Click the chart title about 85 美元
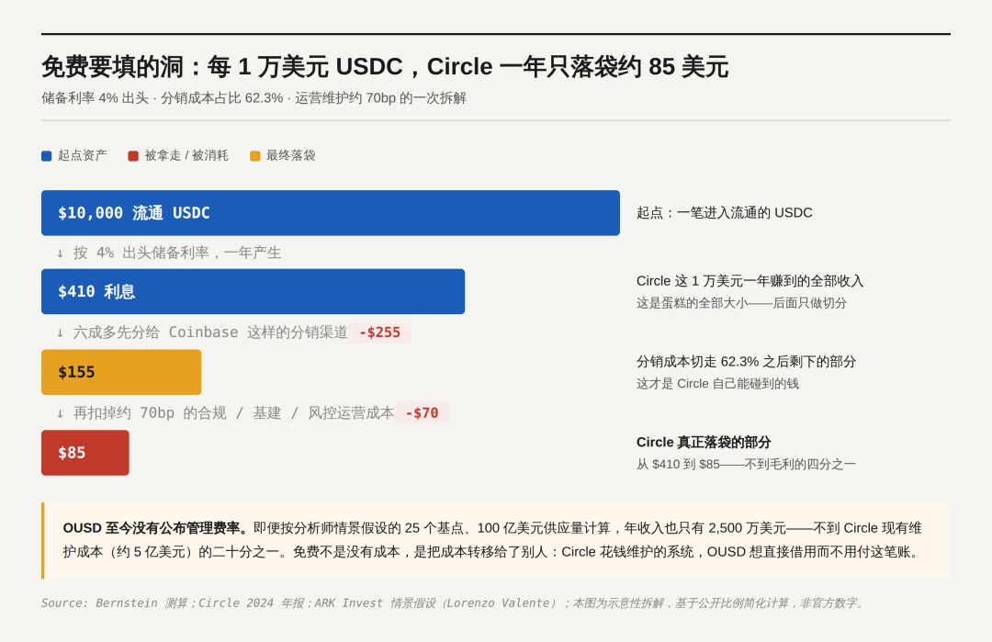This screenshot has height=642, width=992. (x=385, y=67)
